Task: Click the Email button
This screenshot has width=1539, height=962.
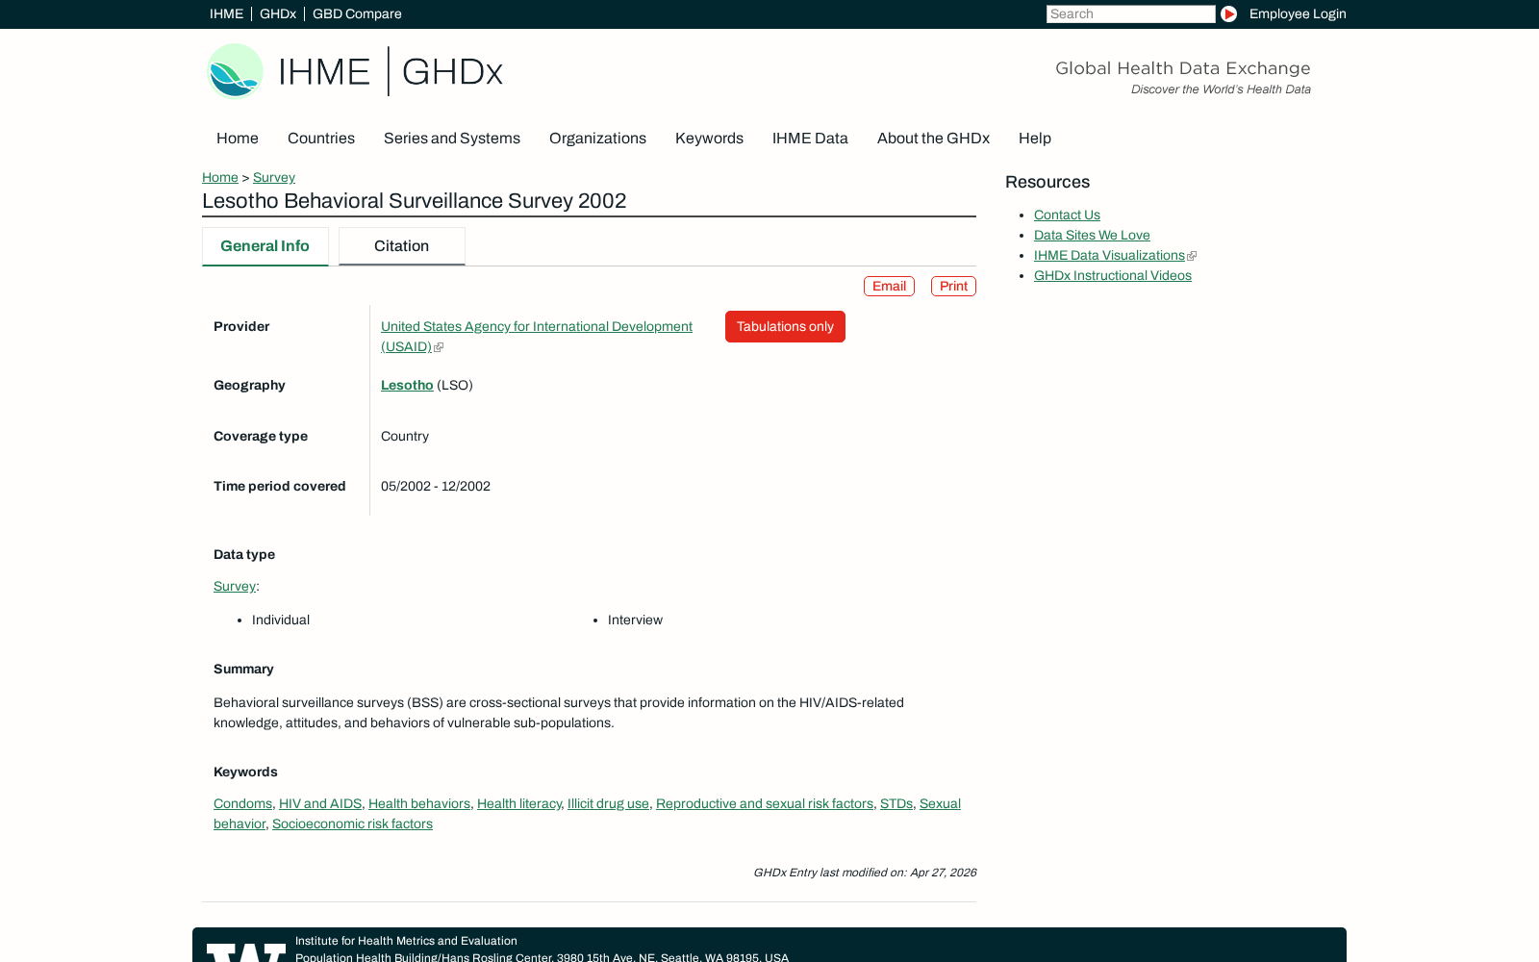Action: [889, 286]
